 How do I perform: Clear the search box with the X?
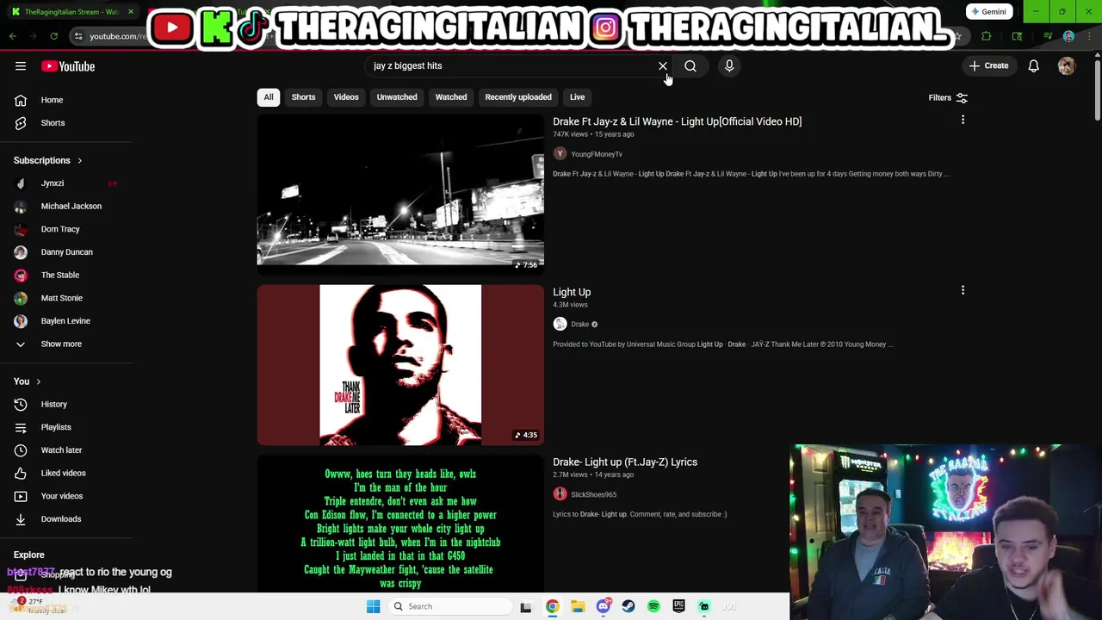663,66
